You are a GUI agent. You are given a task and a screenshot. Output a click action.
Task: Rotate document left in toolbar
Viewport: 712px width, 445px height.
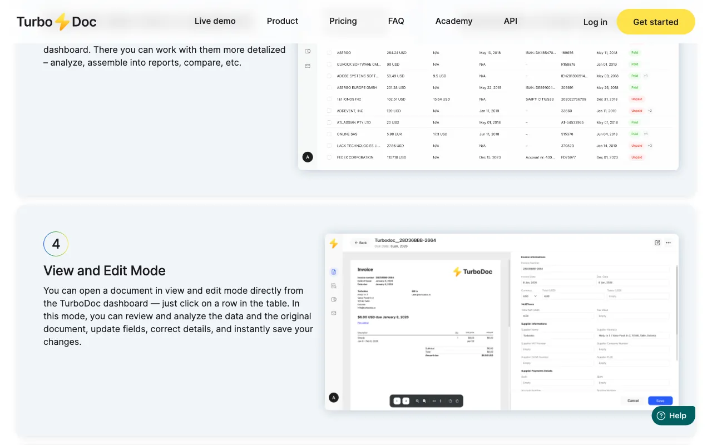pos(450,400)
